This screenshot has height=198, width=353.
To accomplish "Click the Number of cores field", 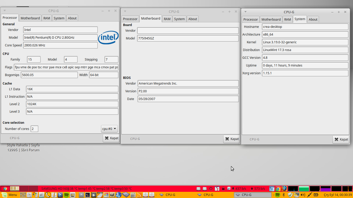I will coord(34,129).
